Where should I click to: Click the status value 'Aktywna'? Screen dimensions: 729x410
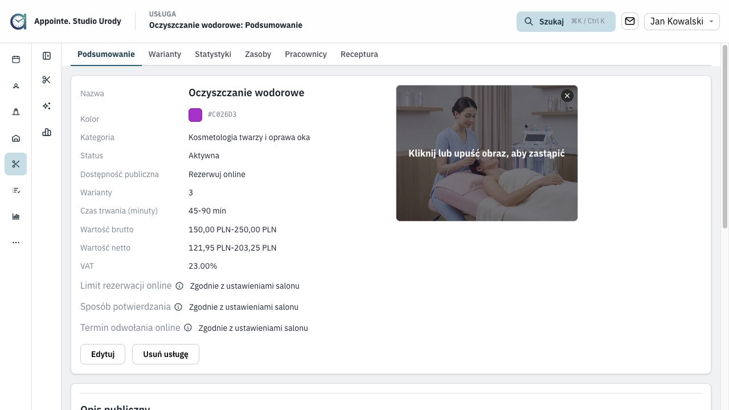pos(204,155)
